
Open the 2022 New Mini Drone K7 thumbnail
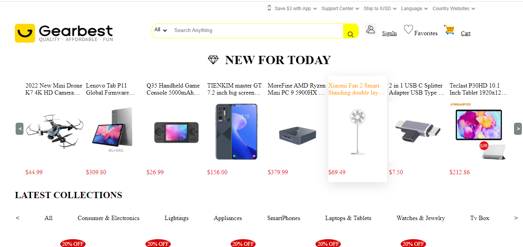click(x=54, y=132)
